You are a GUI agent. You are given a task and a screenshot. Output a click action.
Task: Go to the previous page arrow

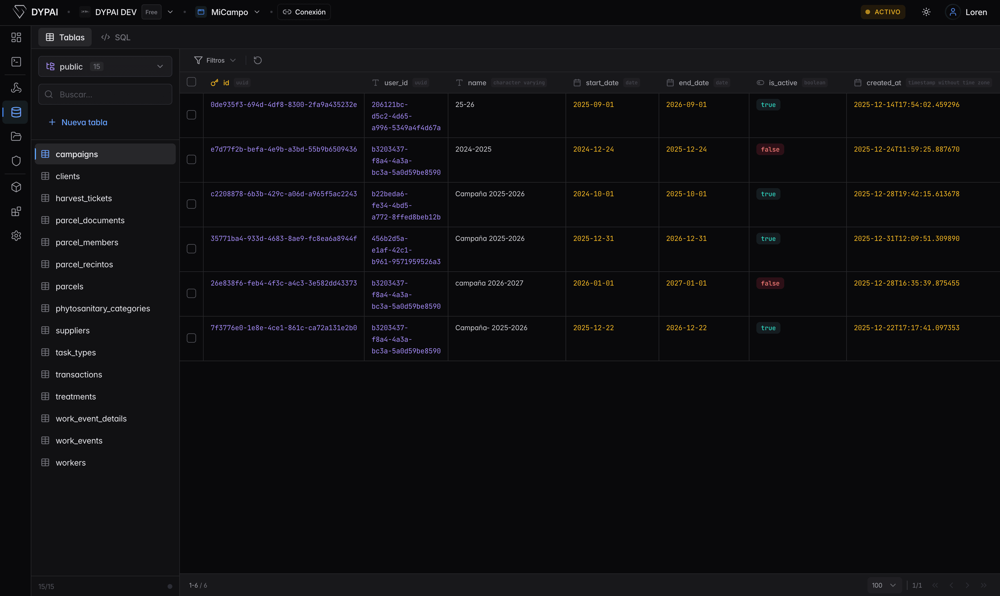point(951,585)
